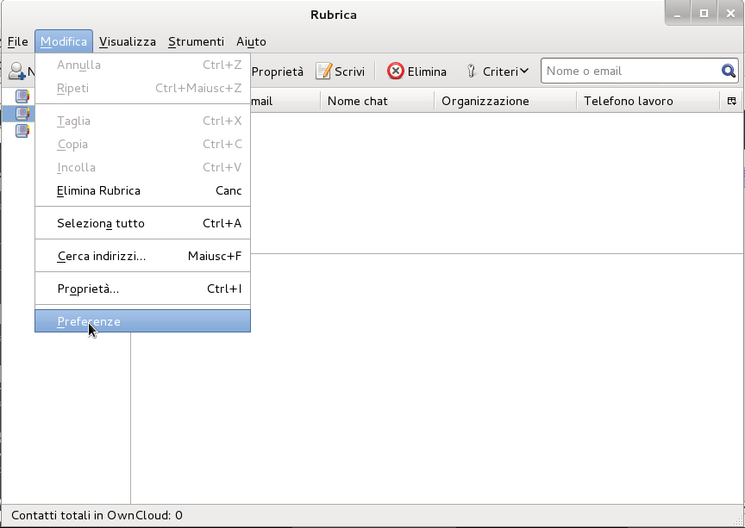
Task: Open the Strumenti menu
Action: tap(196, 41)
